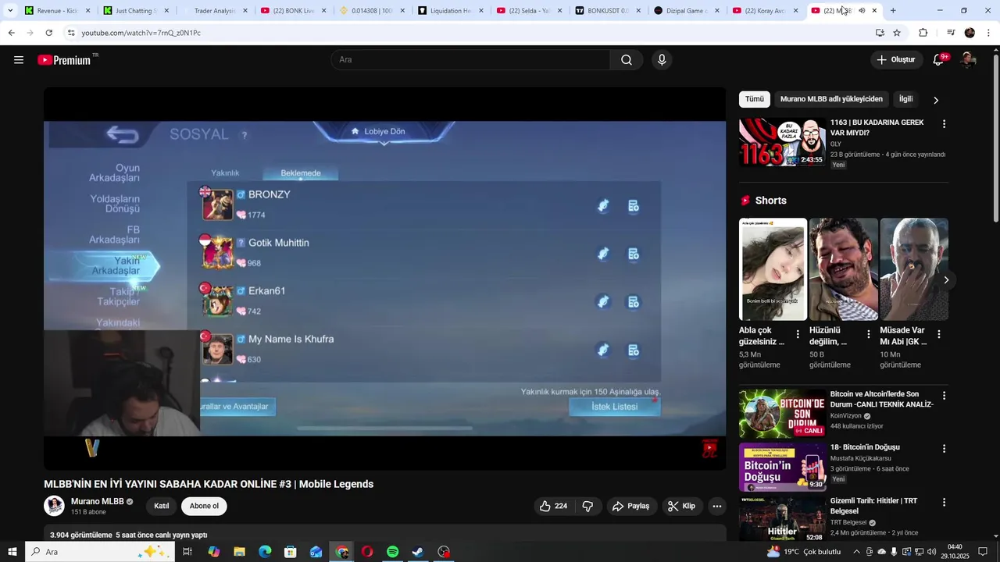Switch to the 'Trader Analysis' browser tab
1000x562 pixels.
[x=215, y=11]
